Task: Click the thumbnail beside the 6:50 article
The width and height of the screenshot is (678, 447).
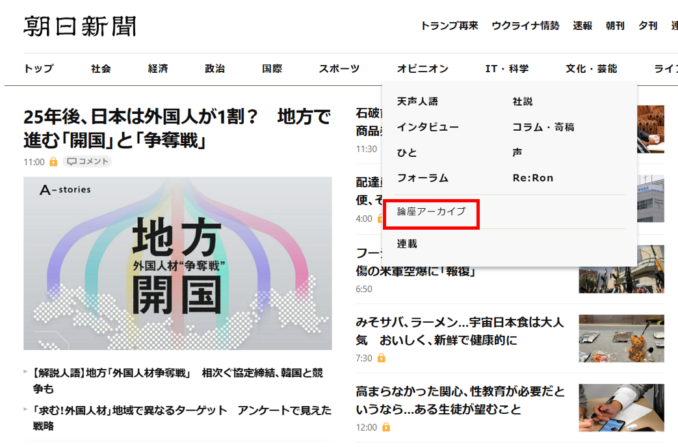Action: click(x=621, y=280)
